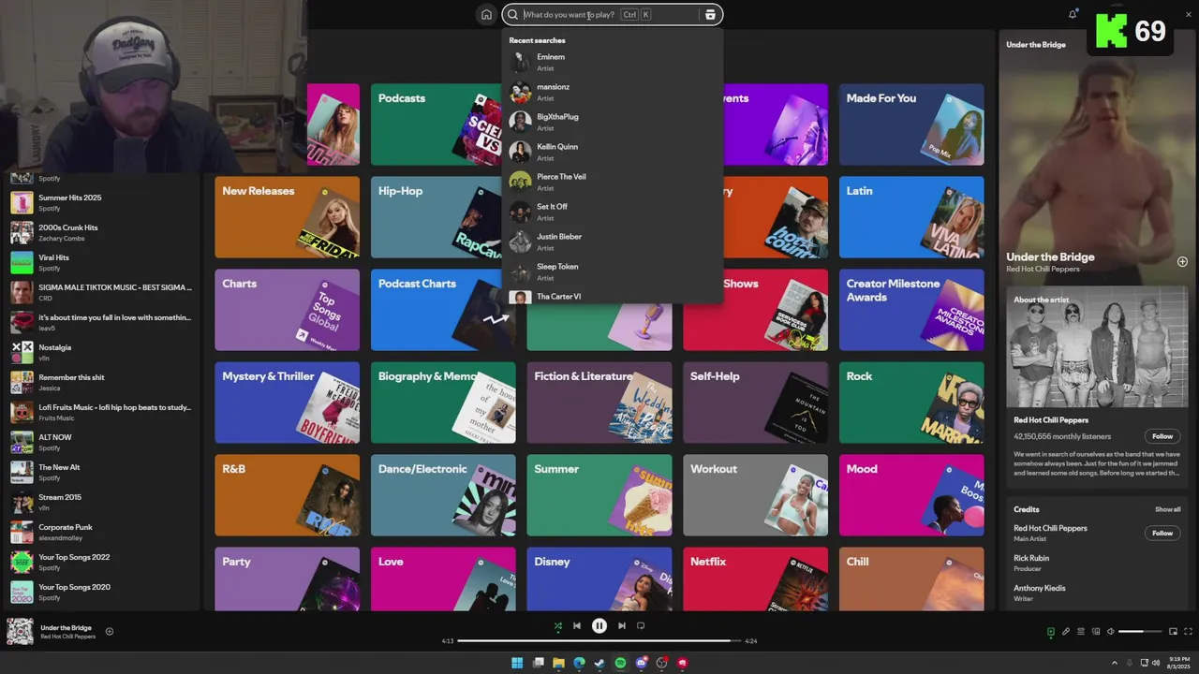Enter full screen player
Screen dimensions: 1199x674
pos(1189,632)
